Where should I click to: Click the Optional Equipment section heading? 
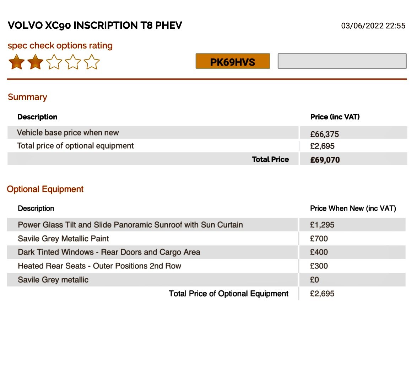click(45, 189)
